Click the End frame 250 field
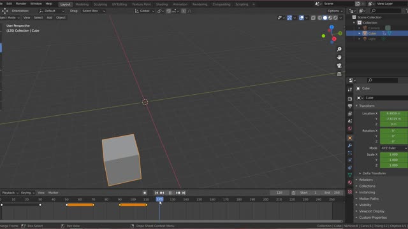 pos(332,193)
